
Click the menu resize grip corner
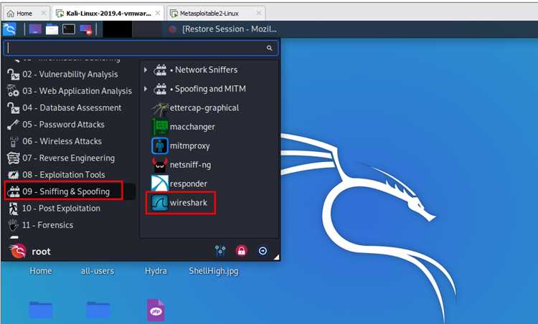[x=277, y=257]
